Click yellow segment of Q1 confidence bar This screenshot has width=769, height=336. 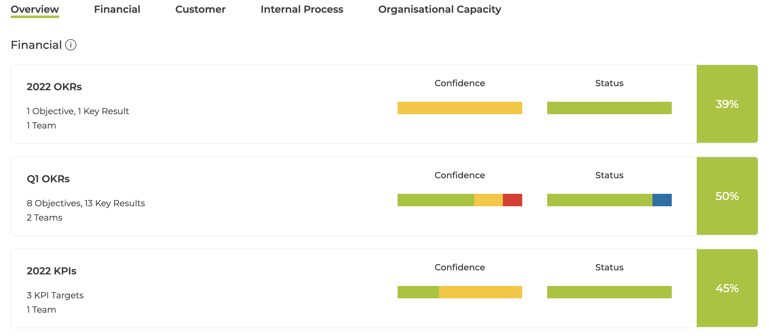click(489, 200)
